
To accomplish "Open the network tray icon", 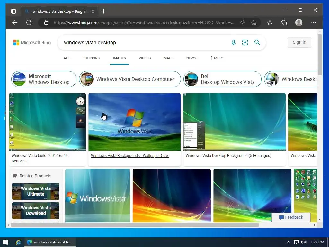I will click(x=296, y=242).
